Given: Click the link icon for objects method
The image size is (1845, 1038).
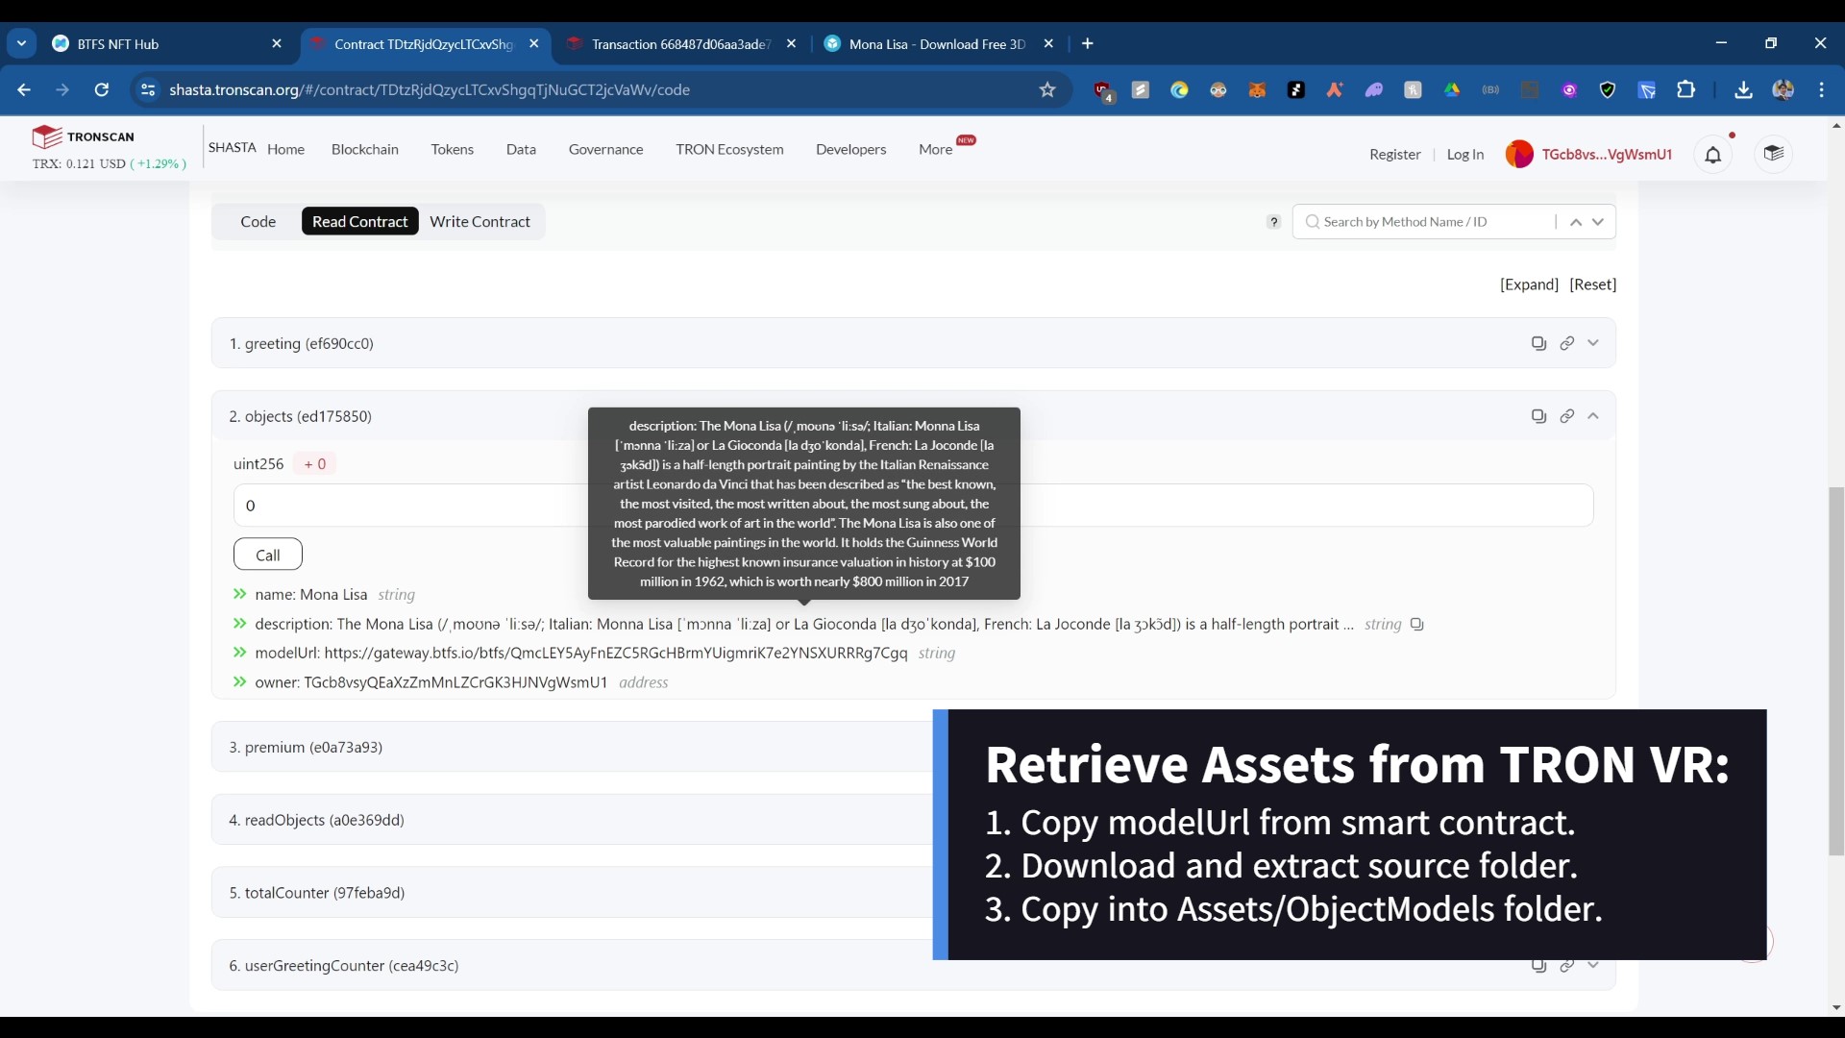Looking at the screenshot, I should click(x=1566, y=416).
